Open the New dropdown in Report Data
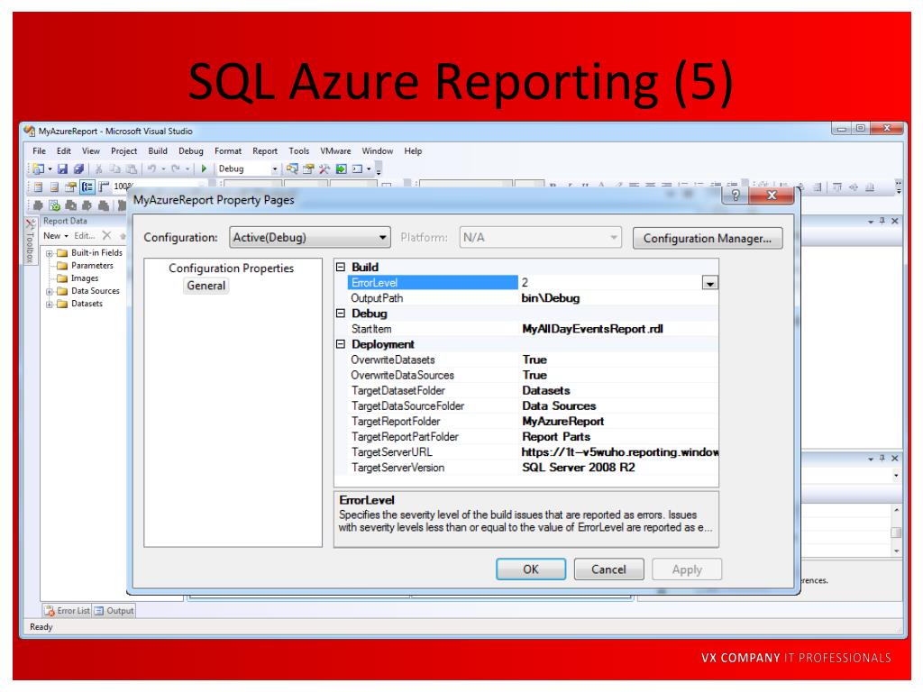Image resolution: width=923 pixels, height=692 pixels. tap(56, 235)
